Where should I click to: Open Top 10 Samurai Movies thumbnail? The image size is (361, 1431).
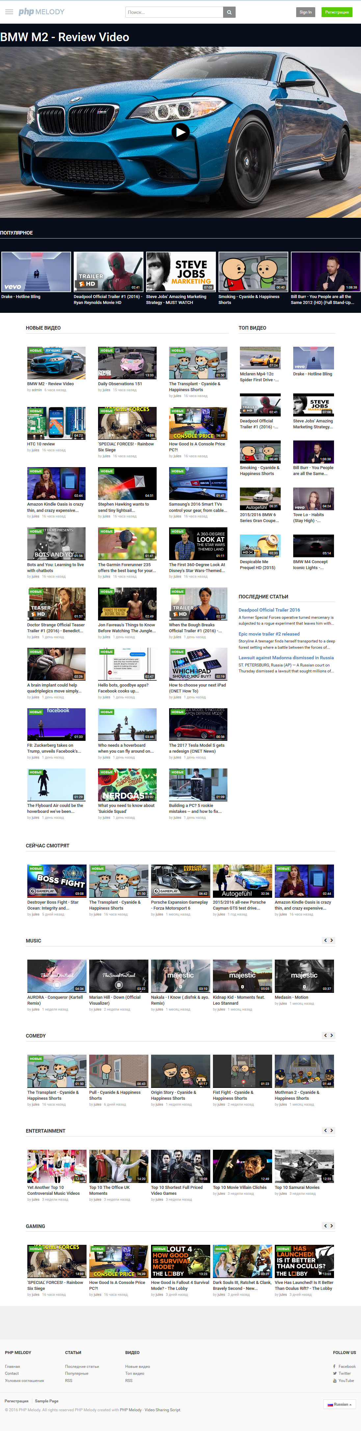pyautogui.click(x=304, y=1166)
